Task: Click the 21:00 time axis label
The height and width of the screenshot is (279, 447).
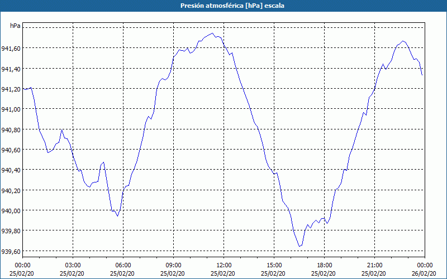Action: (x=374, y=266)
